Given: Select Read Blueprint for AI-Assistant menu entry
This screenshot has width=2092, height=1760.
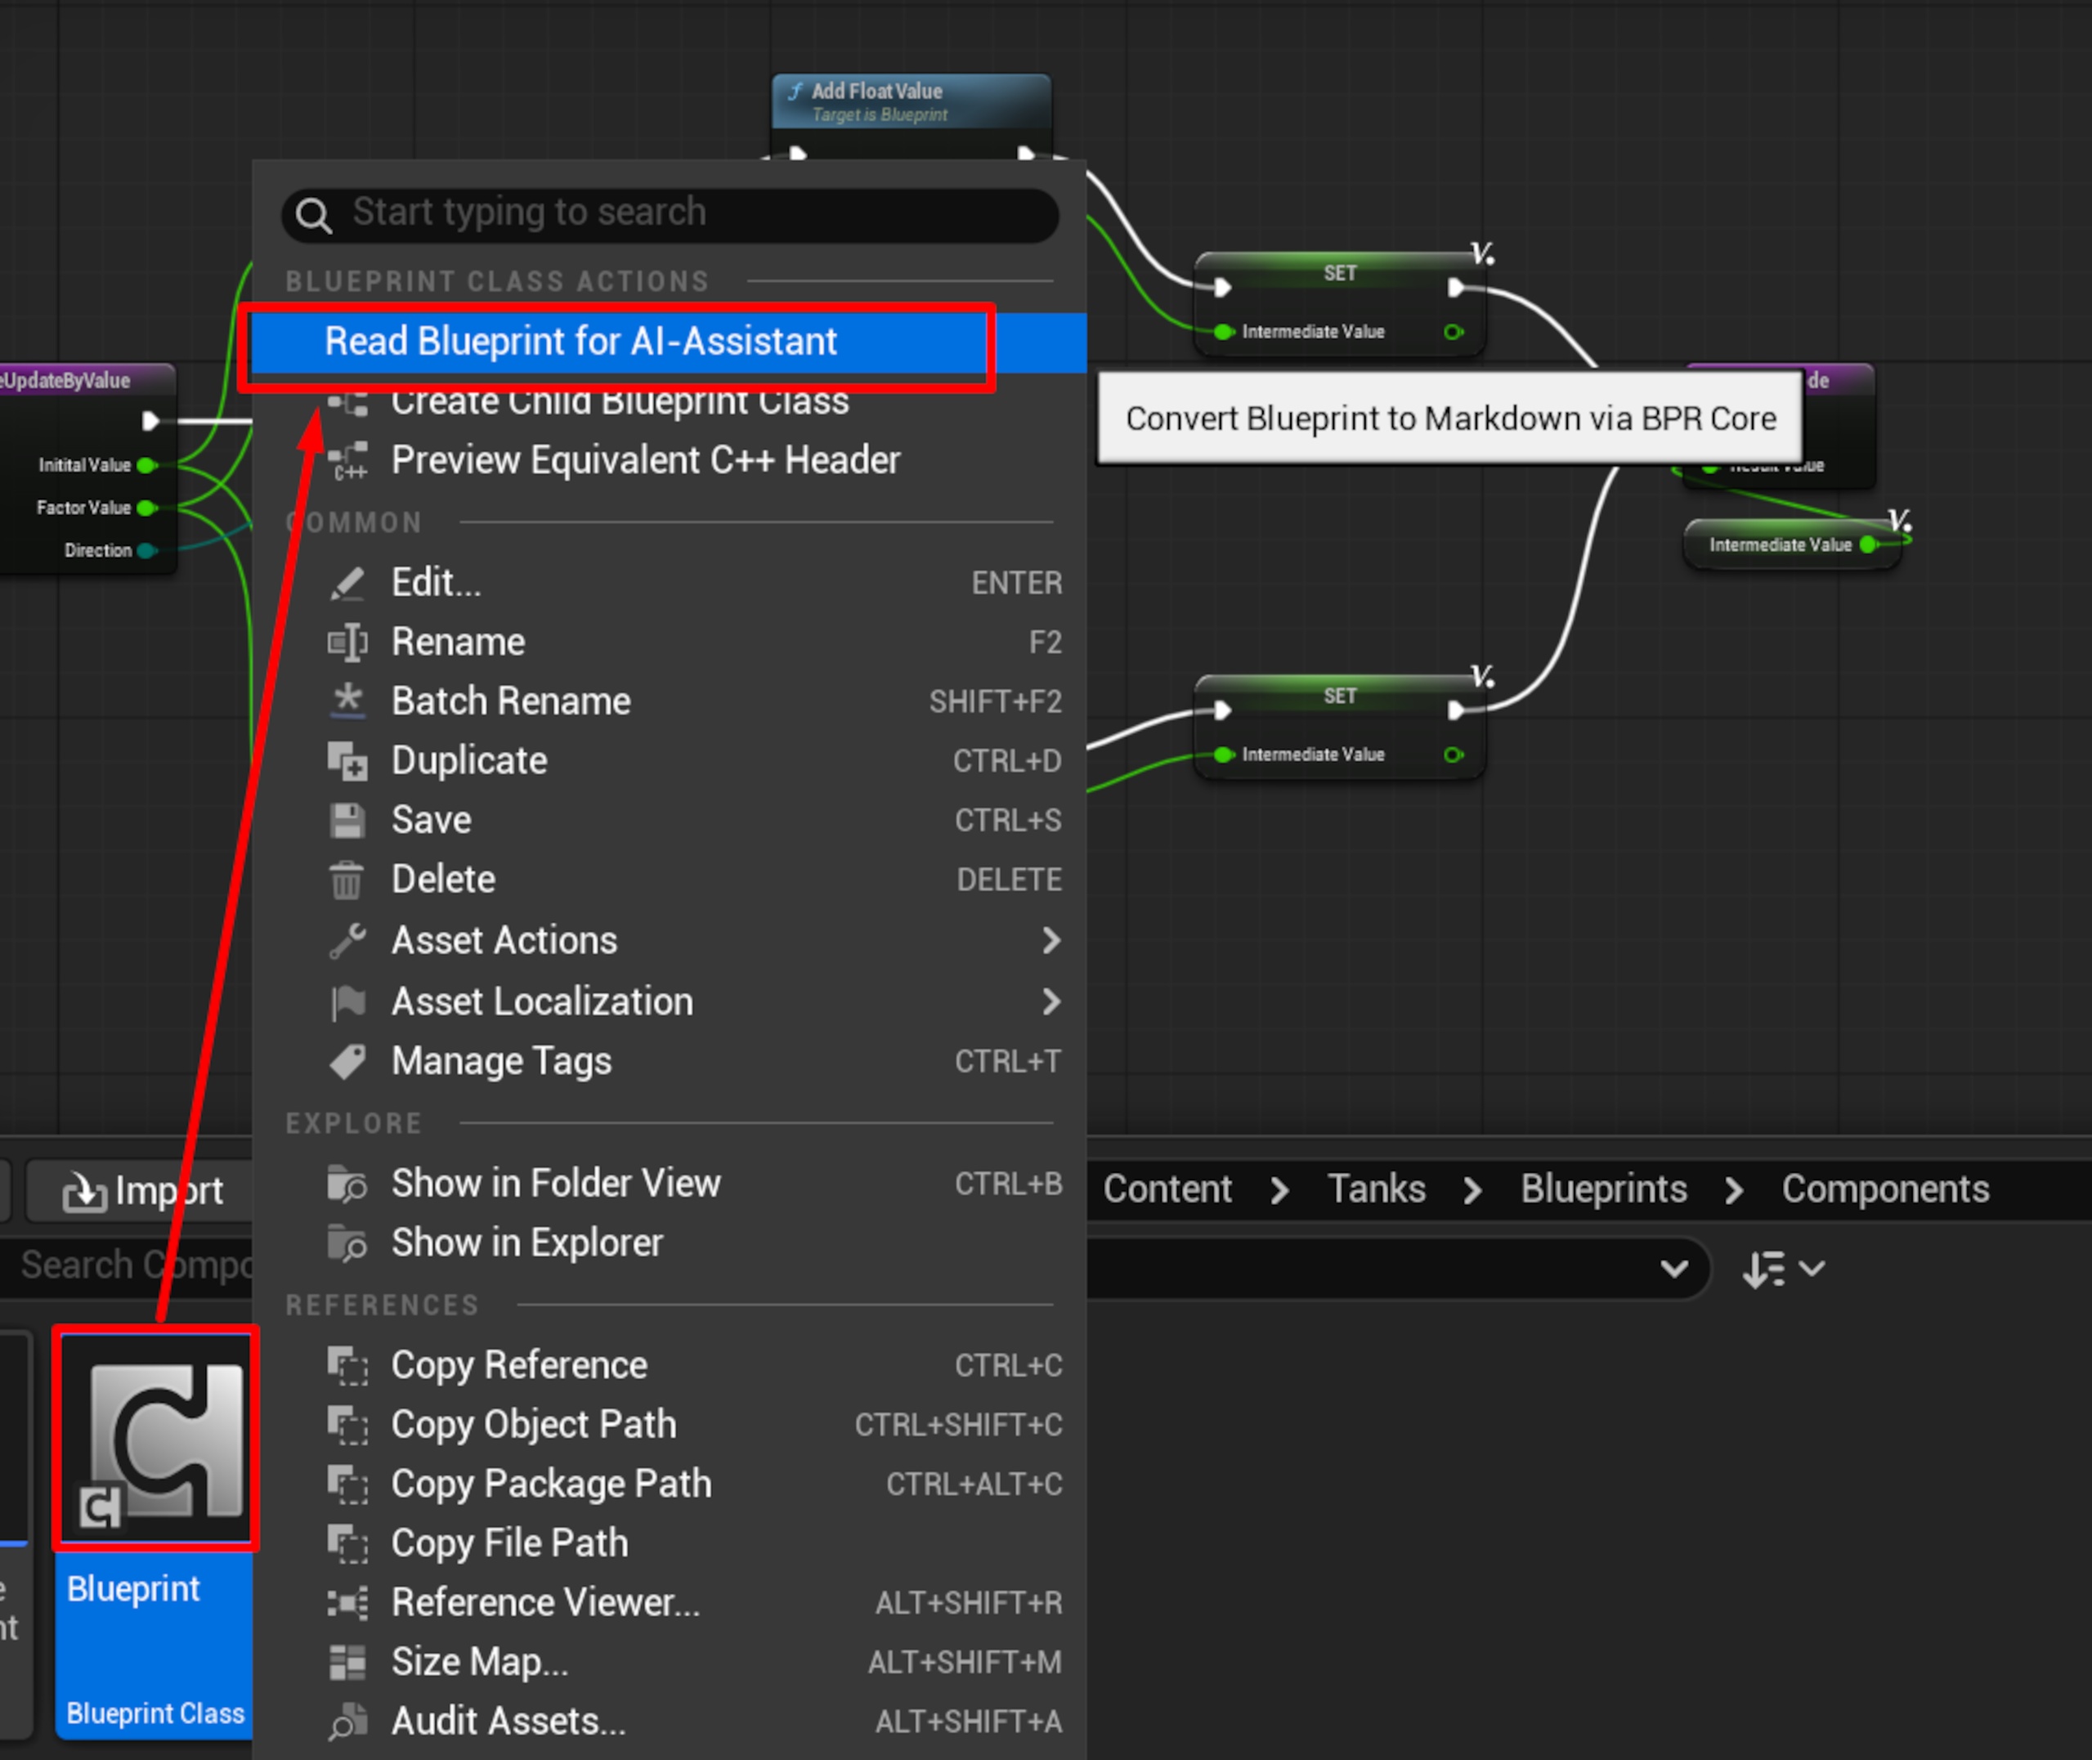Looking at the screenshot, I should (669, 343).
